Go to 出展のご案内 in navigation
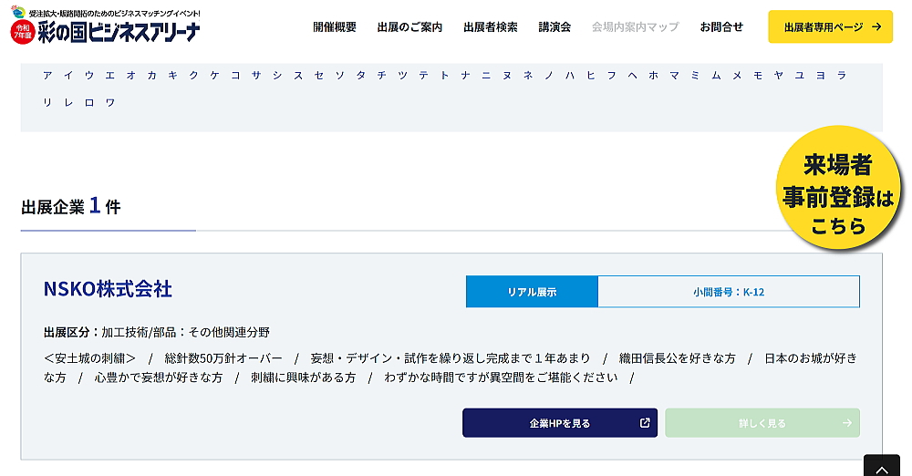Screen dimensions: 912x476 pos(409,27)
